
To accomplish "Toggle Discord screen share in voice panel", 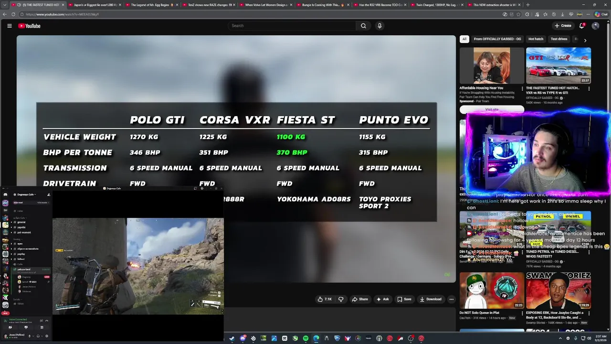I will click(26, 328).
